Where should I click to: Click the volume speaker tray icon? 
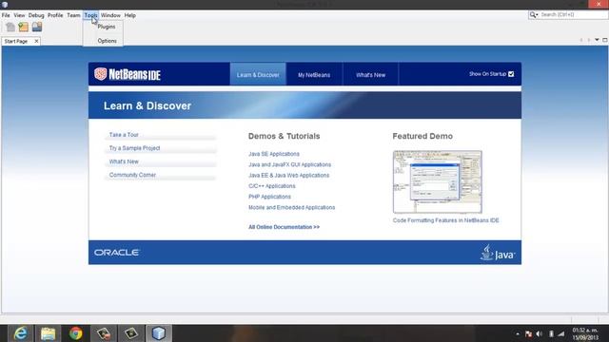[x=540, y=333]
